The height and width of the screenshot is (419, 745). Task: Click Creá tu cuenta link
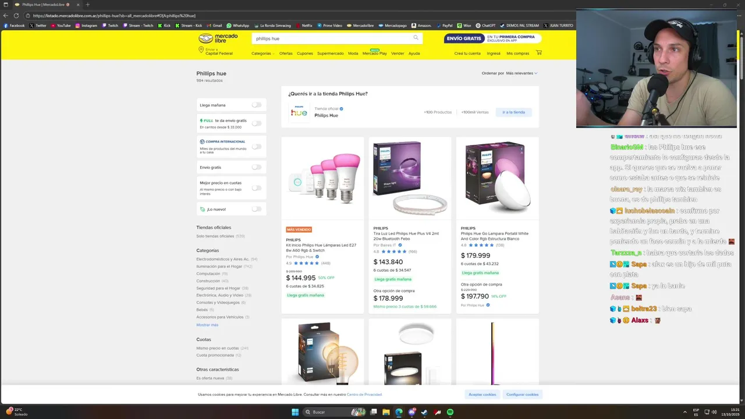pyautogui.click(x=467, y=54)
